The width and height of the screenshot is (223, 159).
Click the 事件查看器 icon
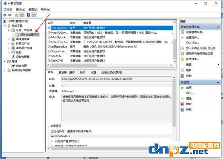(x=13, y=39)
